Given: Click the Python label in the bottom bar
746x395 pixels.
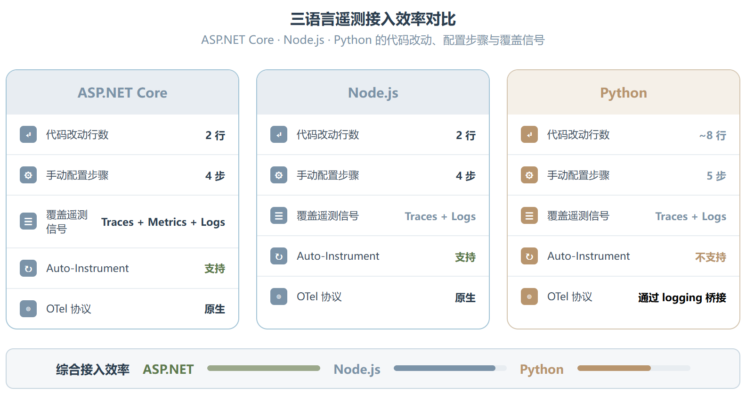Looking at the screenshot, I should click(542, 369).
